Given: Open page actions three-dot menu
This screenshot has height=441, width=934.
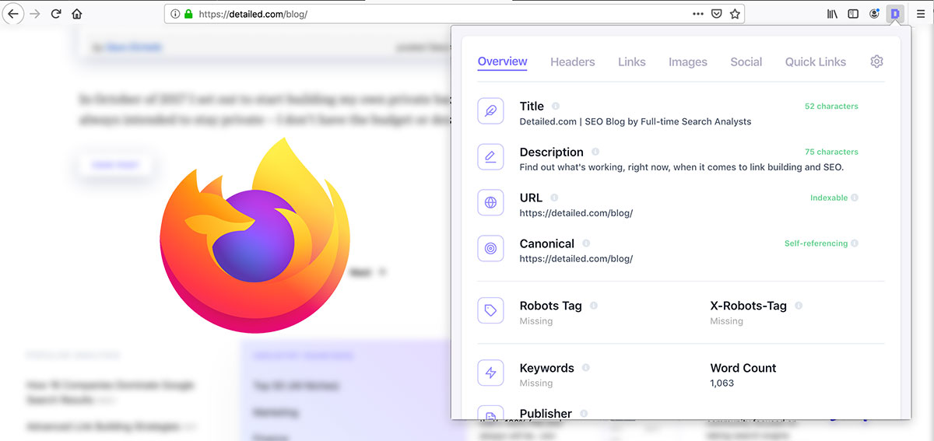Looking at the screenshot, I should pyautogui.click(x=698, y=14).
